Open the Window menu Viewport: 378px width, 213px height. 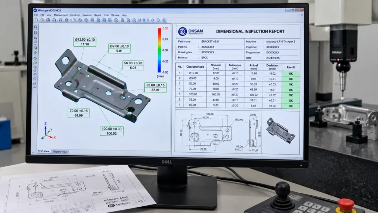point(115,15)
